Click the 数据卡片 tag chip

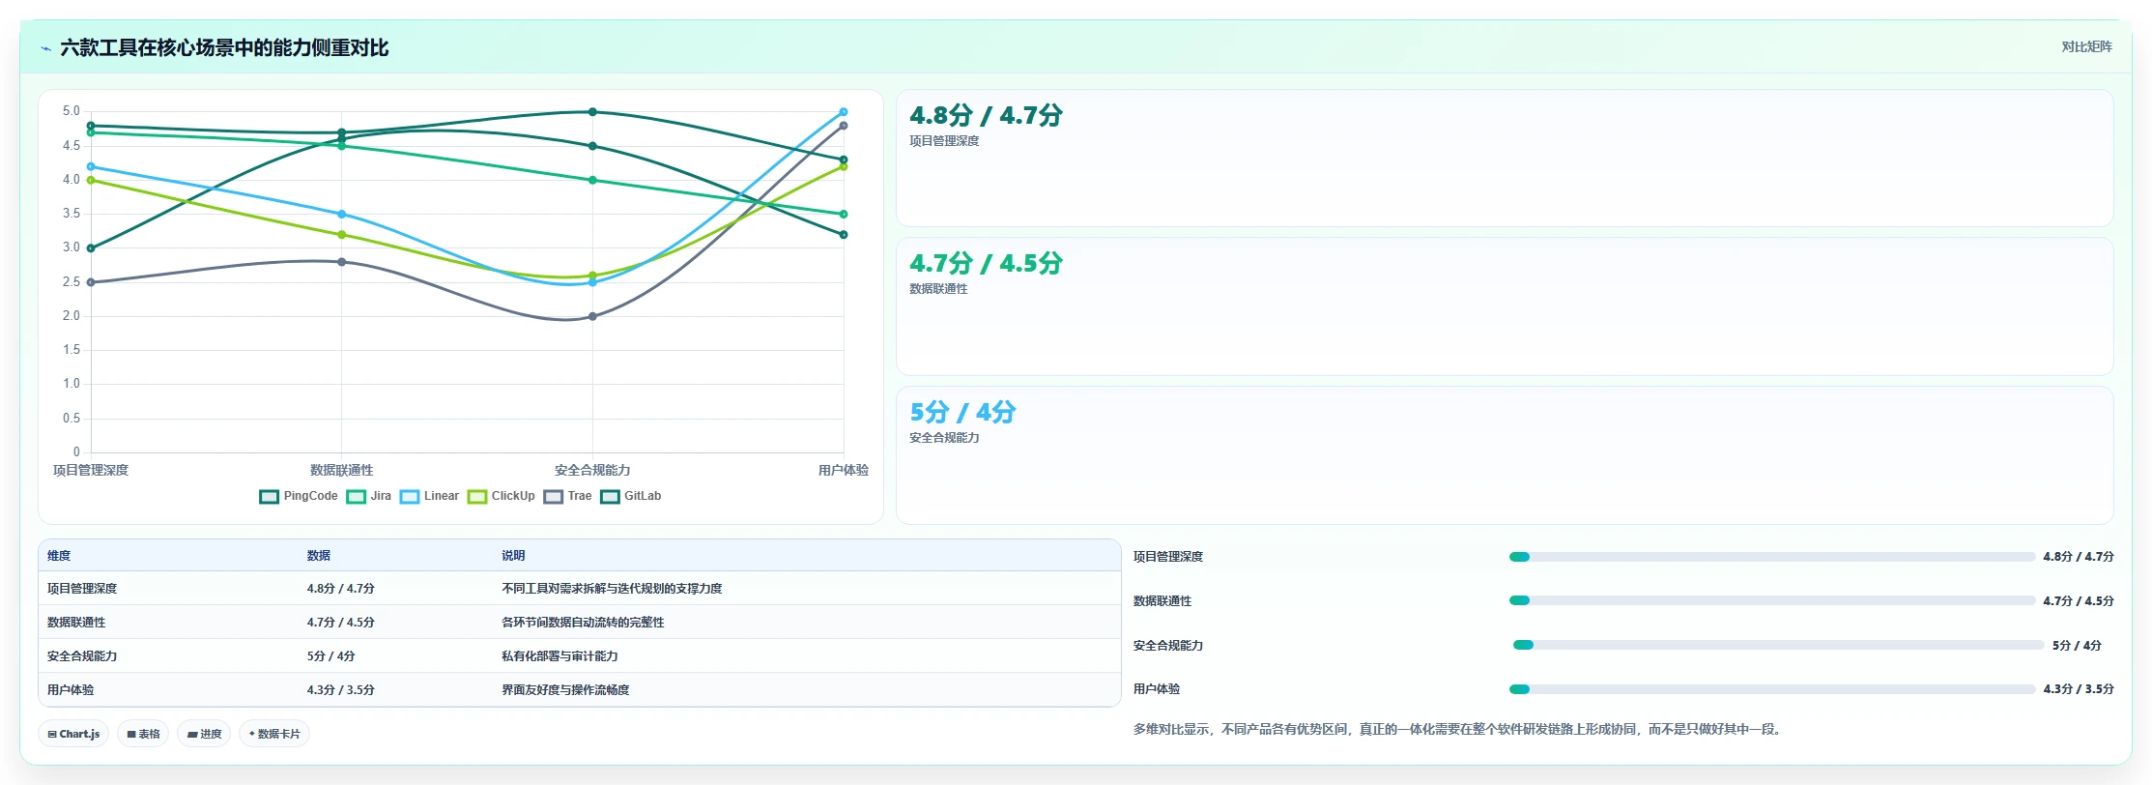[274, 734]
